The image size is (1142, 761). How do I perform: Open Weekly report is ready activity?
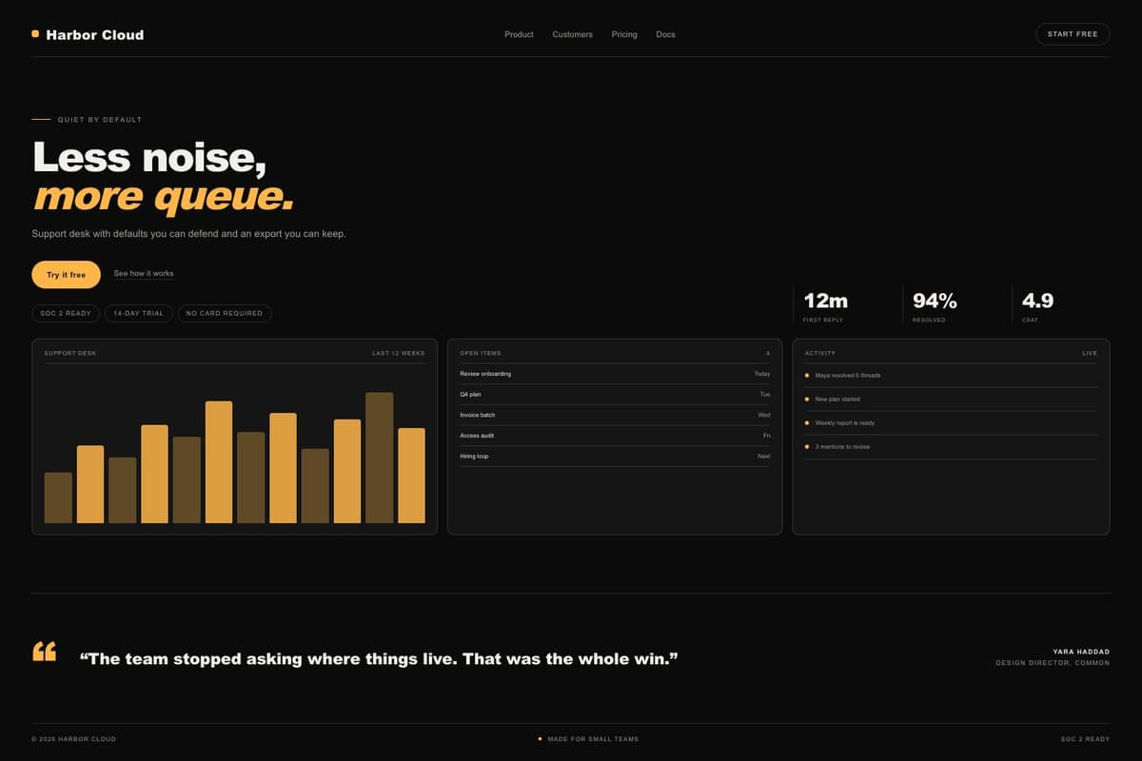951,423
